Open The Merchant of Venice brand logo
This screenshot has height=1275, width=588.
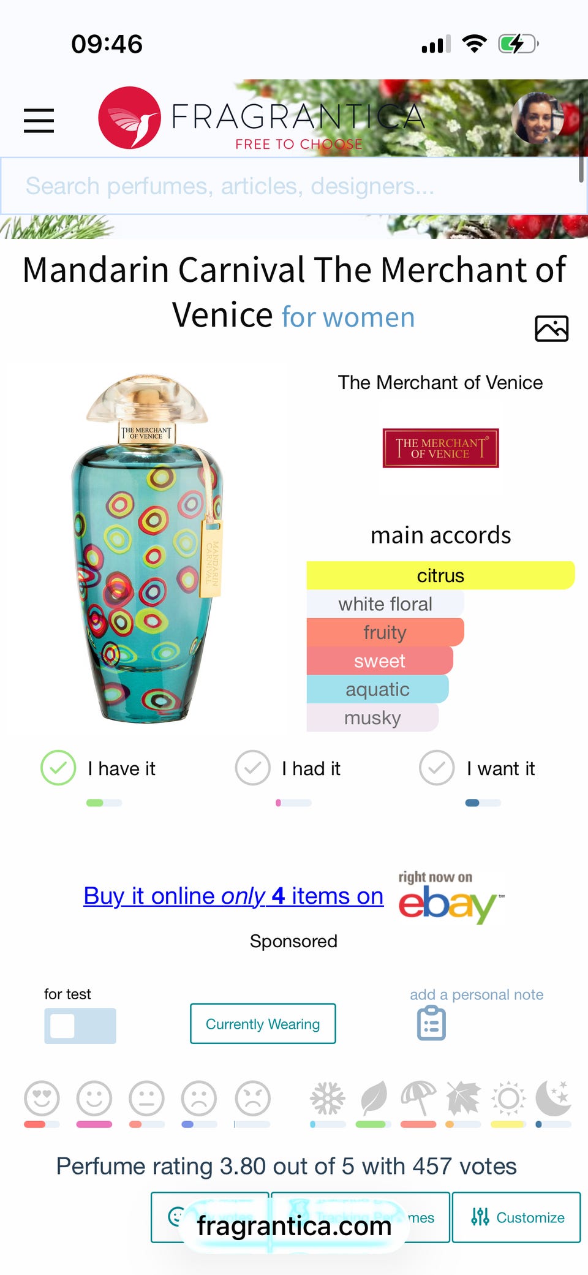coord(441,448)
